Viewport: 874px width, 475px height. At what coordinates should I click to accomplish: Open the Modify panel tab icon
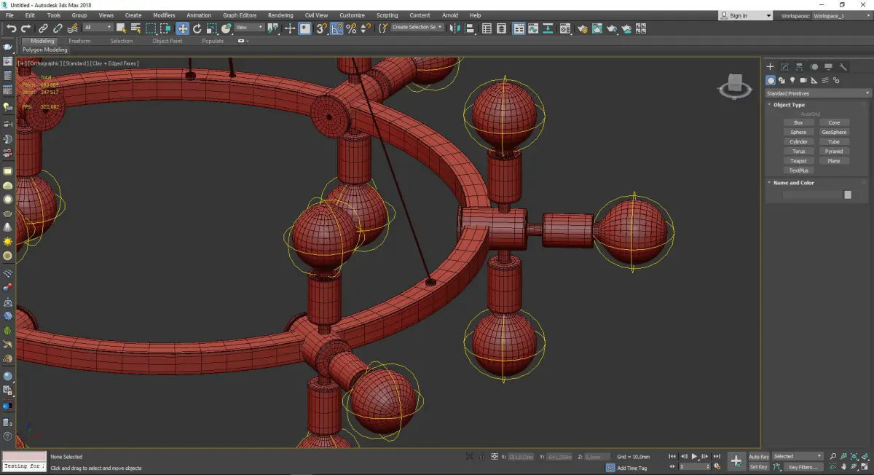[784, 67]
